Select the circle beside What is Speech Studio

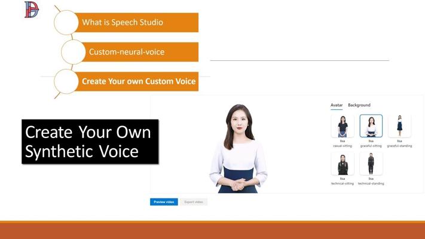coord(66,23)
